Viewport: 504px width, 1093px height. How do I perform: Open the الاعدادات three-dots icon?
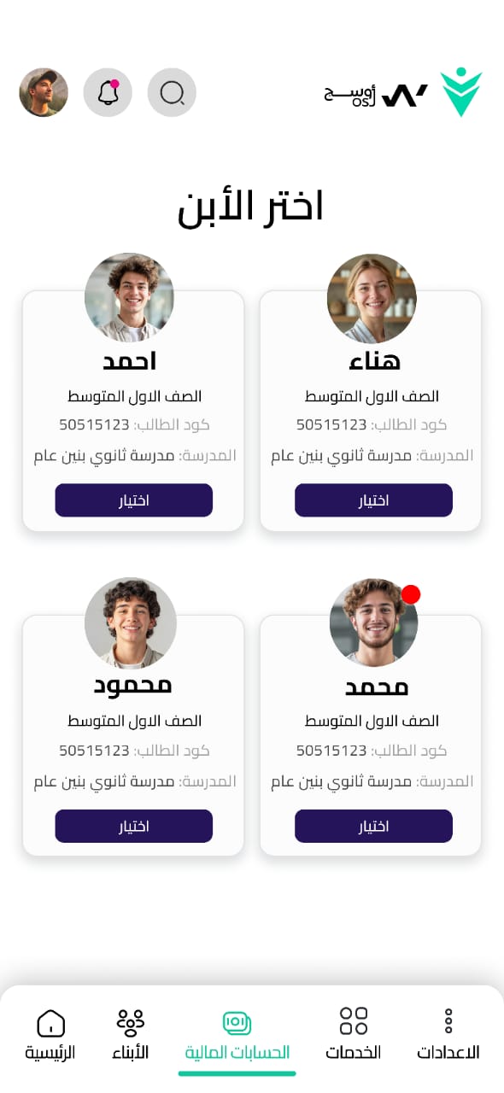tap(448, 1020)
